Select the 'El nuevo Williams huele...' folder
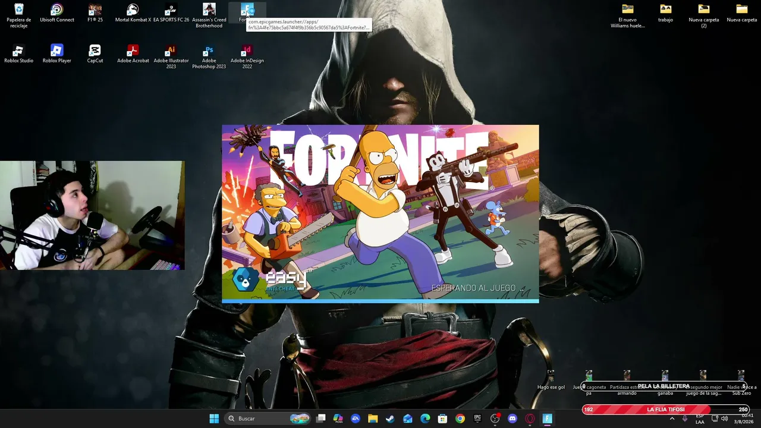The image size is (761, 428). (x=628, y=15)
